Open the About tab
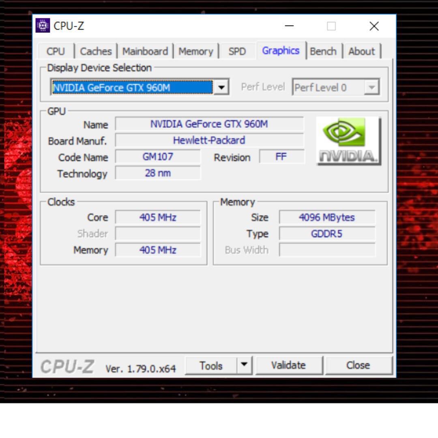This screenshot has height=438, width=438. (x=361, y=51)
